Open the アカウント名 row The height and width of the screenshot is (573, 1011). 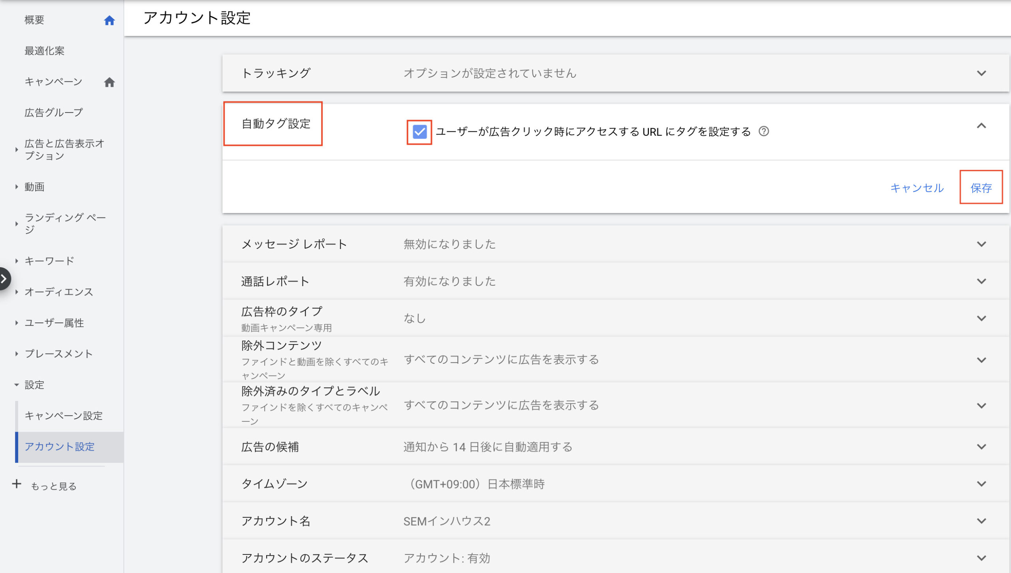[x=981, y=521]
